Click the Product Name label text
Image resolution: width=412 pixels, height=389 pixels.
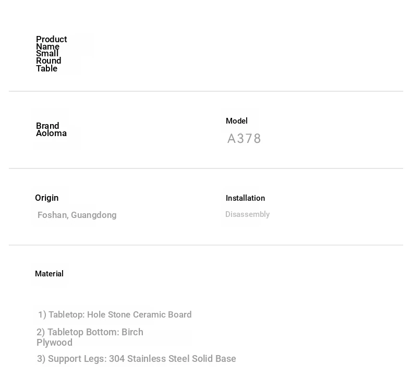pyautogui.click(x=52, y=43)
